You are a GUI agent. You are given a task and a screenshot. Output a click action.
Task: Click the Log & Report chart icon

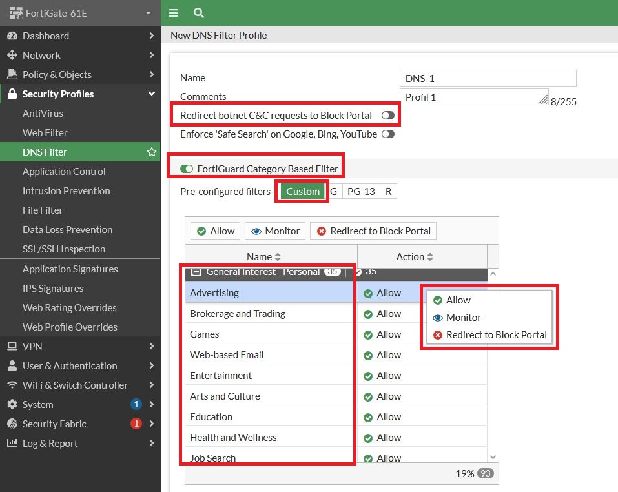pos(12,443)
